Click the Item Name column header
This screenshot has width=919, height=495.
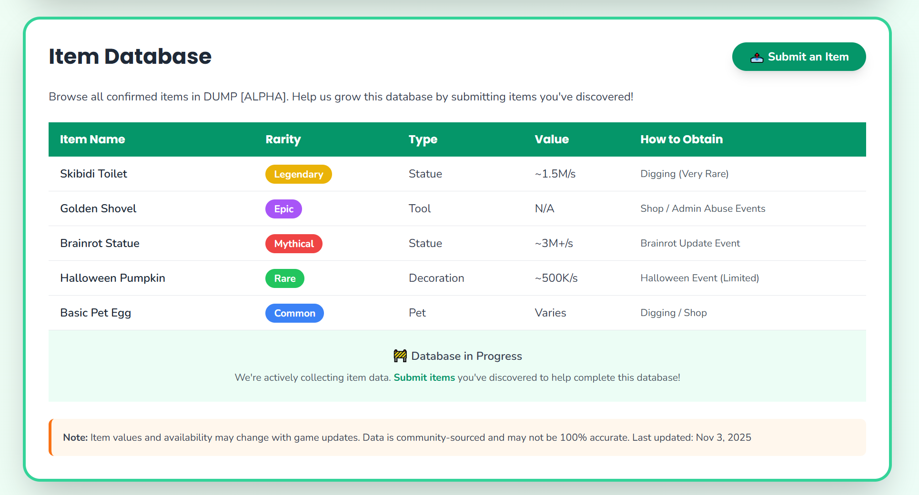click(92, 139)
